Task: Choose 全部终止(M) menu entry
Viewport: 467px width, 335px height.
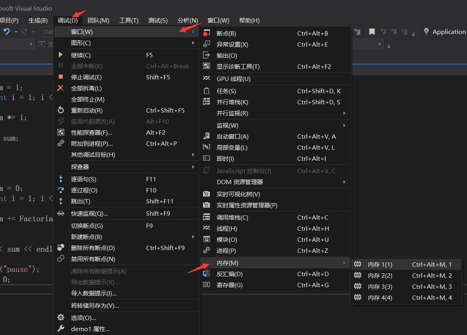Action: pyautogui.click(x=127, y=99)
